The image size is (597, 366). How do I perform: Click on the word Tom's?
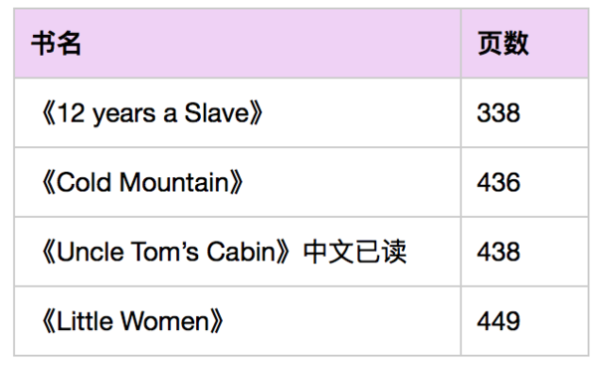pyautogui.click(x=165, y=252)
